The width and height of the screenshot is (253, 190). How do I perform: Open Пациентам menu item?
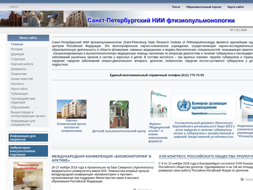point(28,74)
